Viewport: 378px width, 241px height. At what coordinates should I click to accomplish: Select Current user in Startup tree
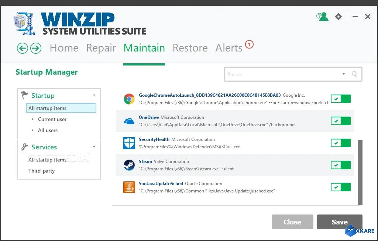click(x=52, y=119)
